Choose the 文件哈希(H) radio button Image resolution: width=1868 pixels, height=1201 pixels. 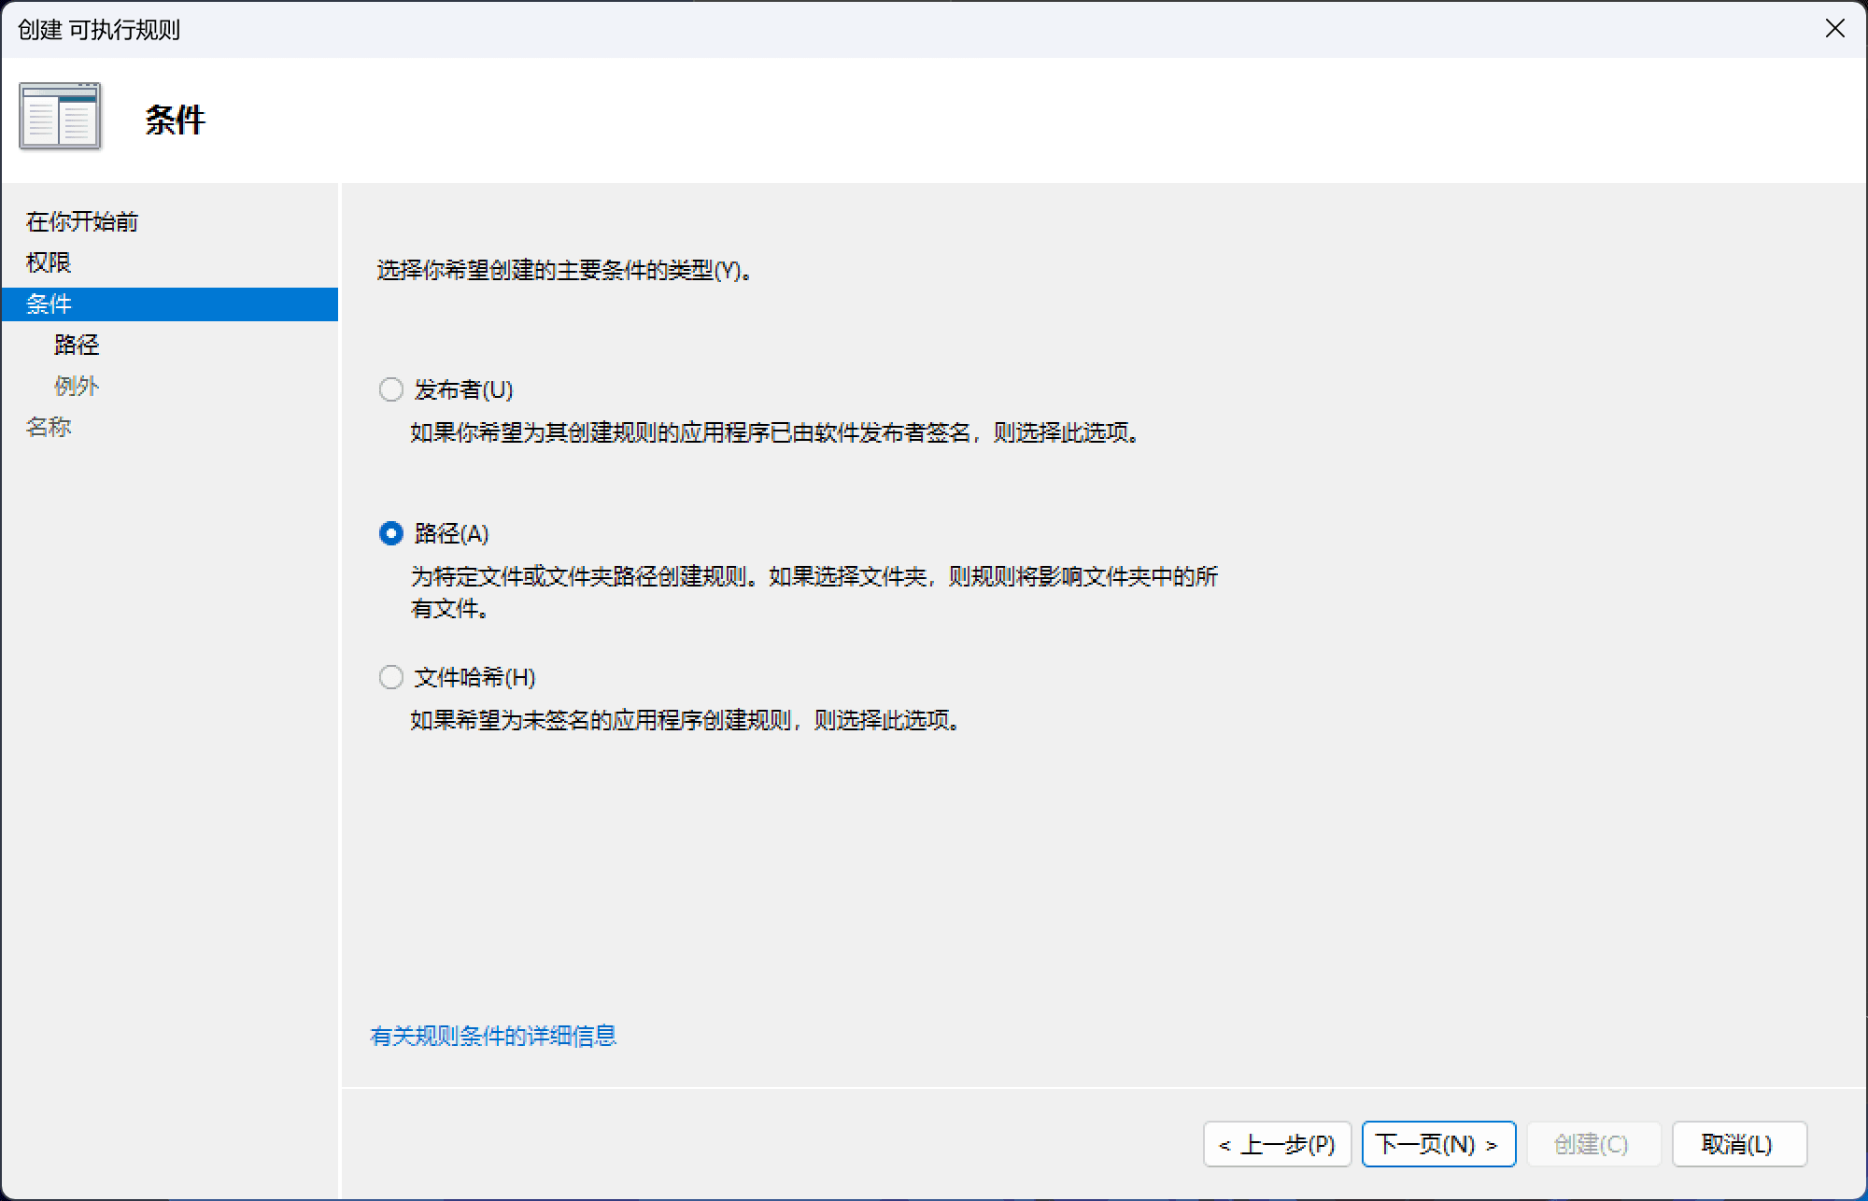pos(391,677)
